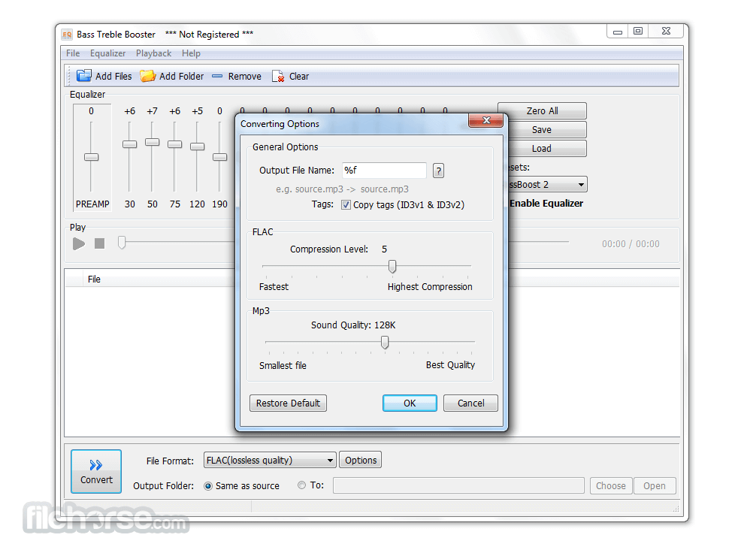Click the FLAC Compression Level slider handle
This screenshot has height=556, width=744.
pyautogui.click(x=392, y=267)
